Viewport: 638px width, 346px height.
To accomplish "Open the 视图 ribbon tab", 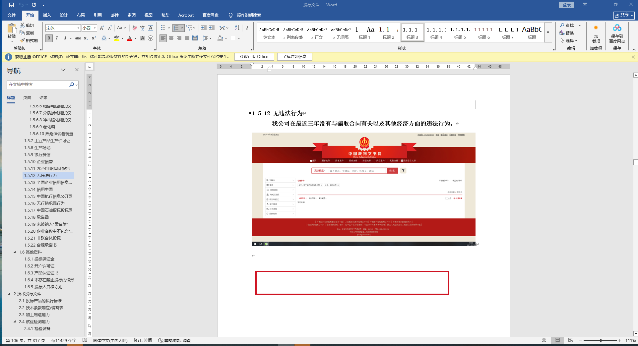I will tap(149, 15).
